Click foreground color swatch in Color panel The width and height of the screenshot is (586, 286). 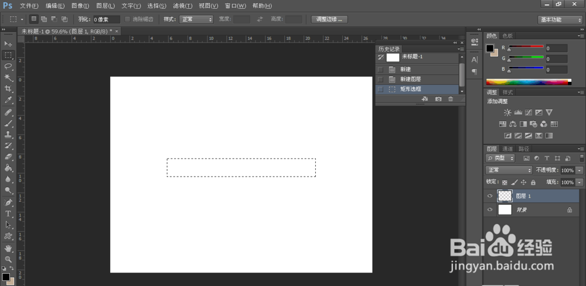click(489, 48)
